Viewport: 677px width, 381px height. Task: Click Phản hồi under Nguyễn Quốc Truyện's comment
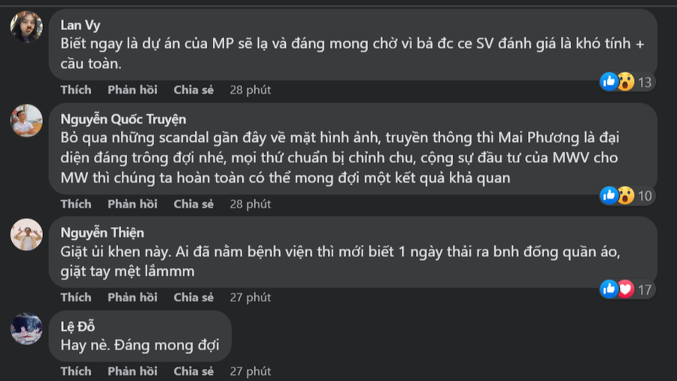click(132, 204)
